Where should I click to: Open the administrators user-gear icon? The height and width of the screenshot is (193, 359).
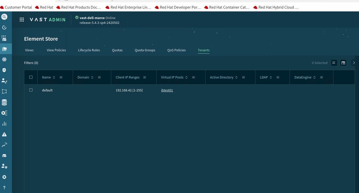click(x=4, y=166)
